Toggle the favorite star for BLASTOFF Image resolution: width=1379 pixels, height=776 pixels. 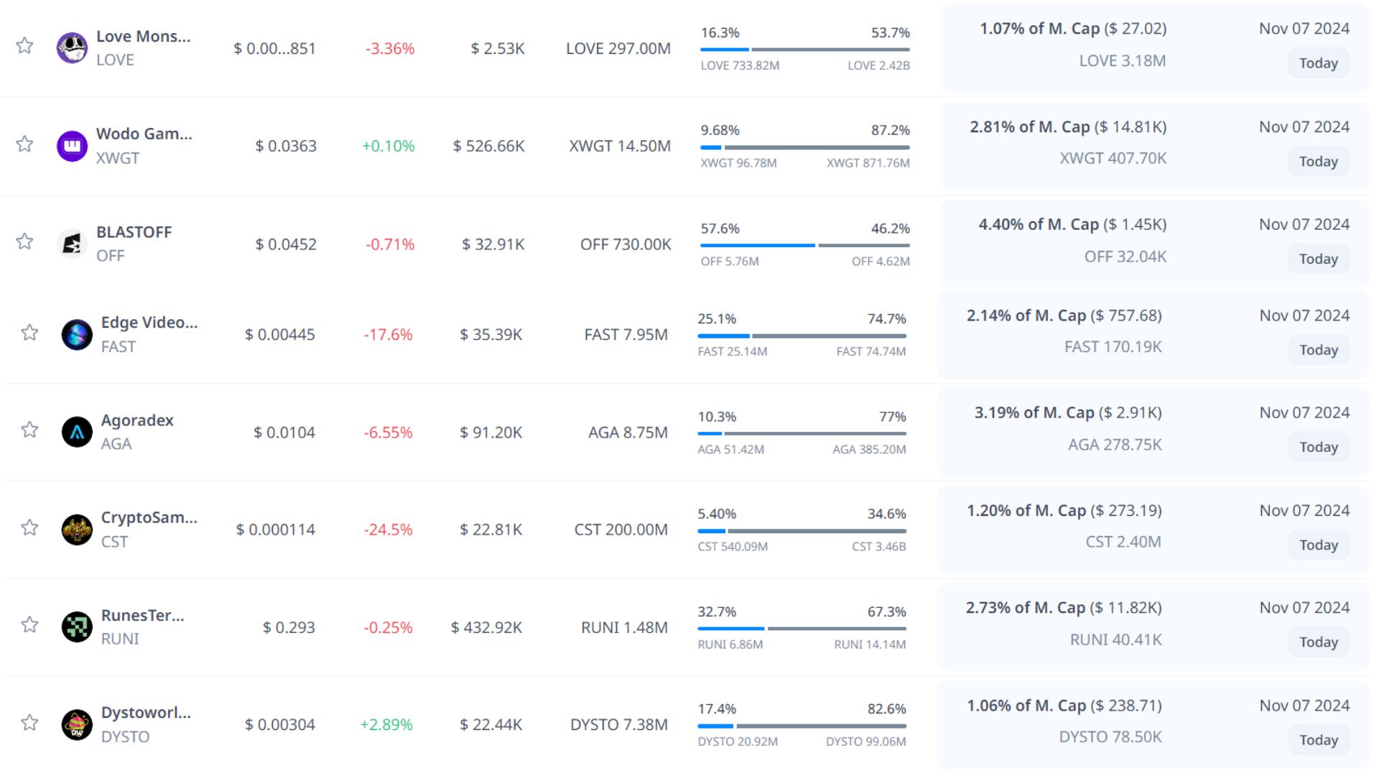tap(25, 241)
